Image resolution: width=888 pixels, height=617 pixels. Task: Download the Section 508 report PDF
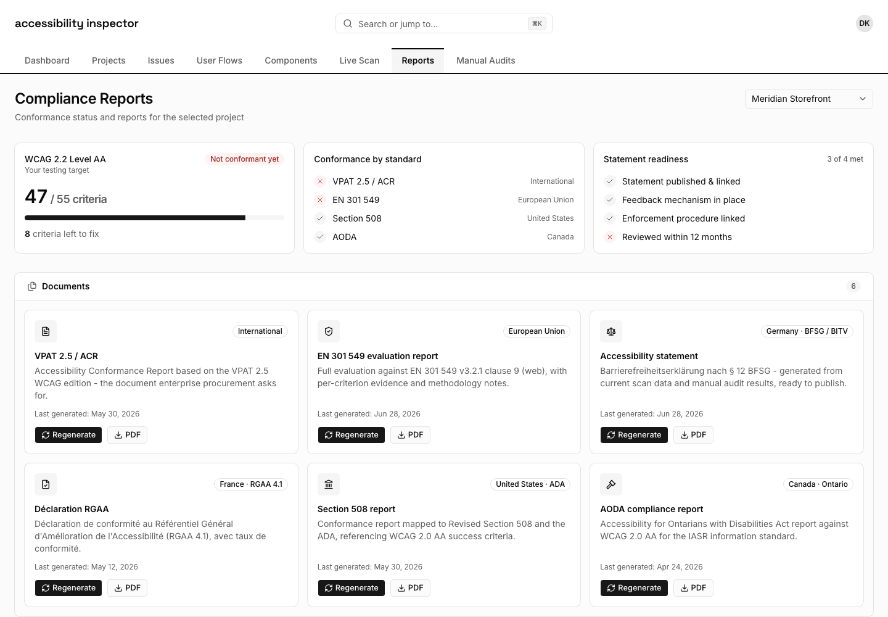(410, 588)
